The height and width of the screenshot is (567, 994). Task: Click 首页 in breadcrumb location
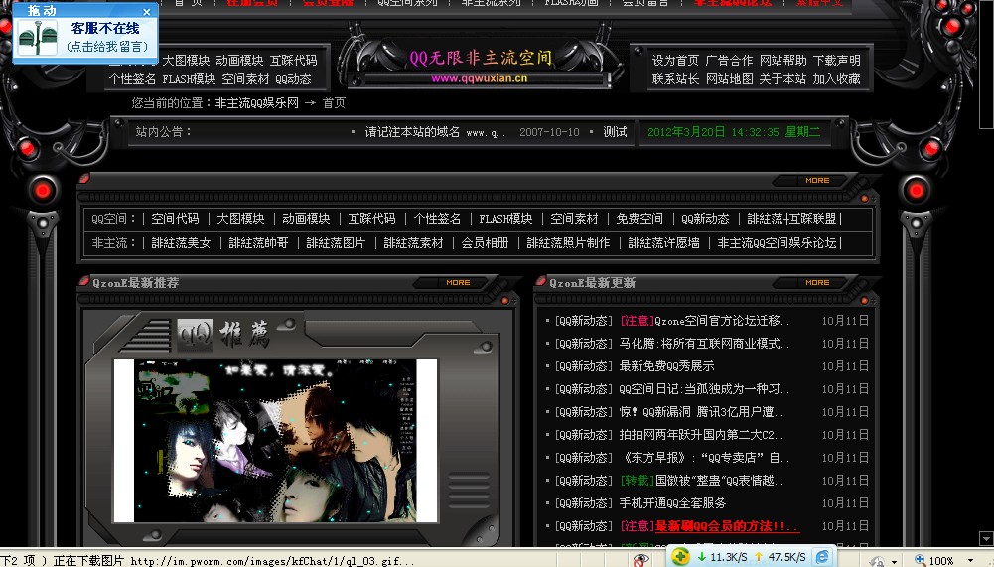334,102
